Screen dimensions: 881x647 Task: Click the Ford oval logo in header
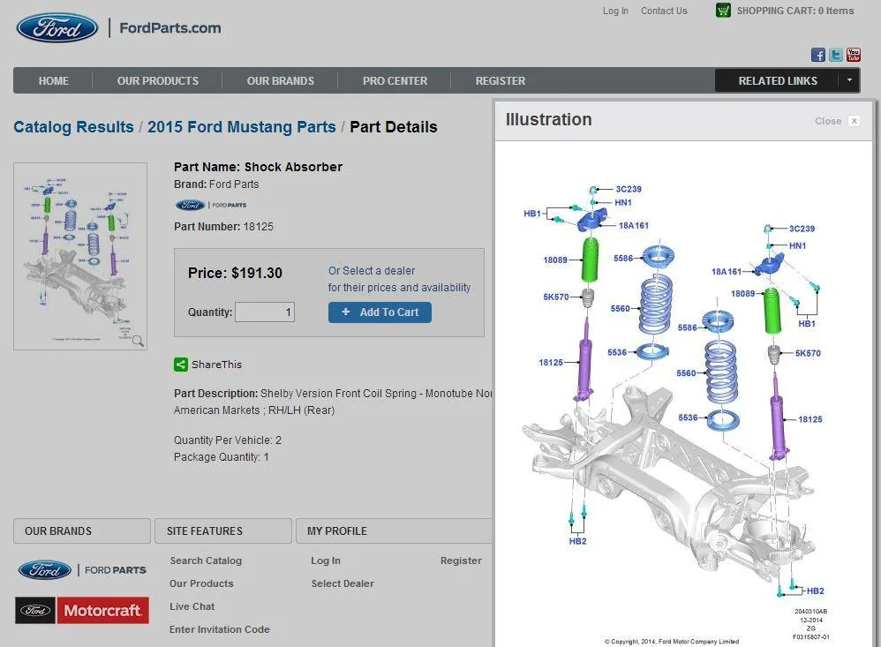point(57,27)
